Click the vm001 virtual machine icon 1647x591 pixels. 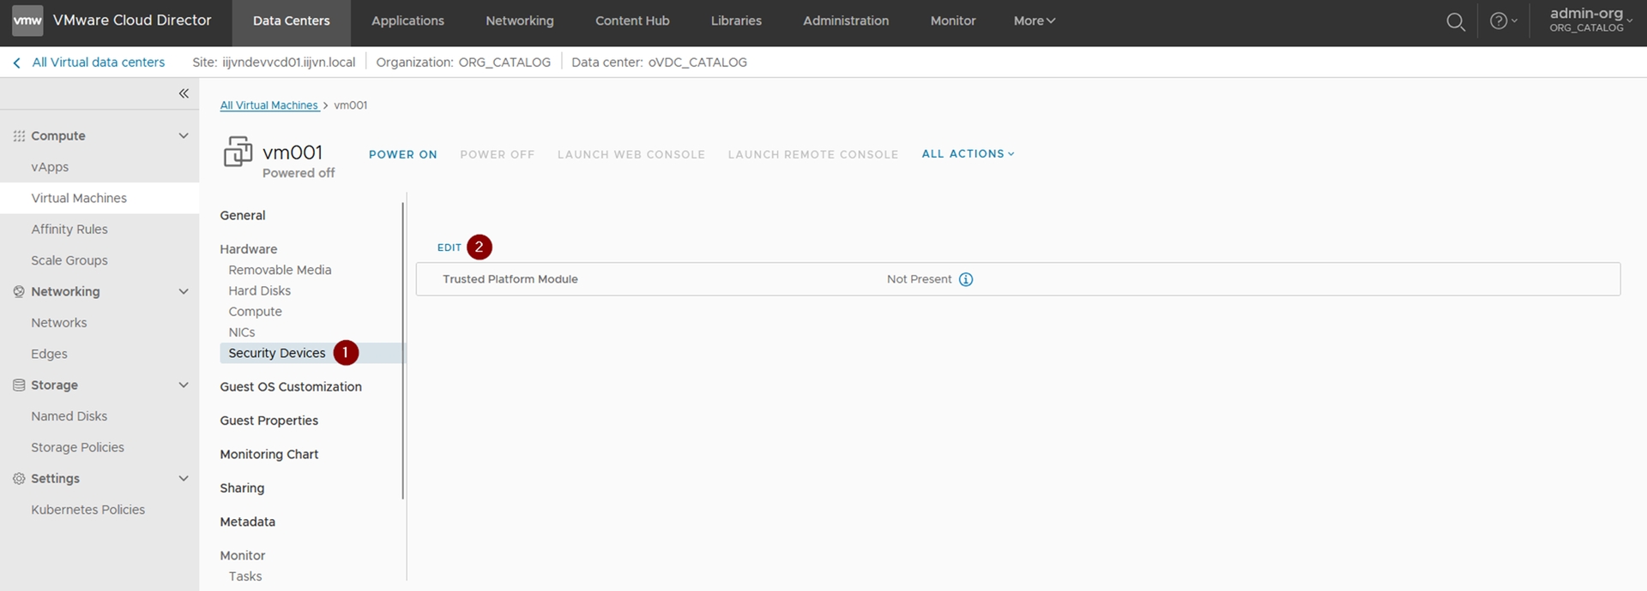(238, 152)
